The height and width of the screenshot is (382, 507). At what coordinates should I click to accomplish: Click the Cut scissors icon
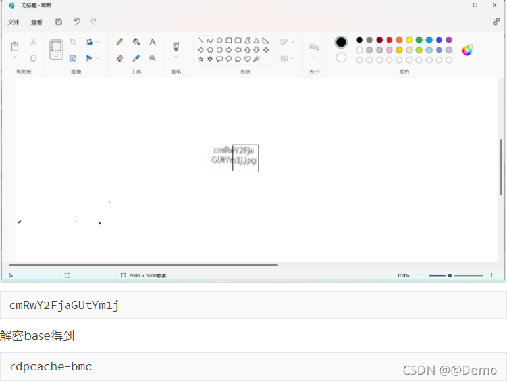click(33, 42)
